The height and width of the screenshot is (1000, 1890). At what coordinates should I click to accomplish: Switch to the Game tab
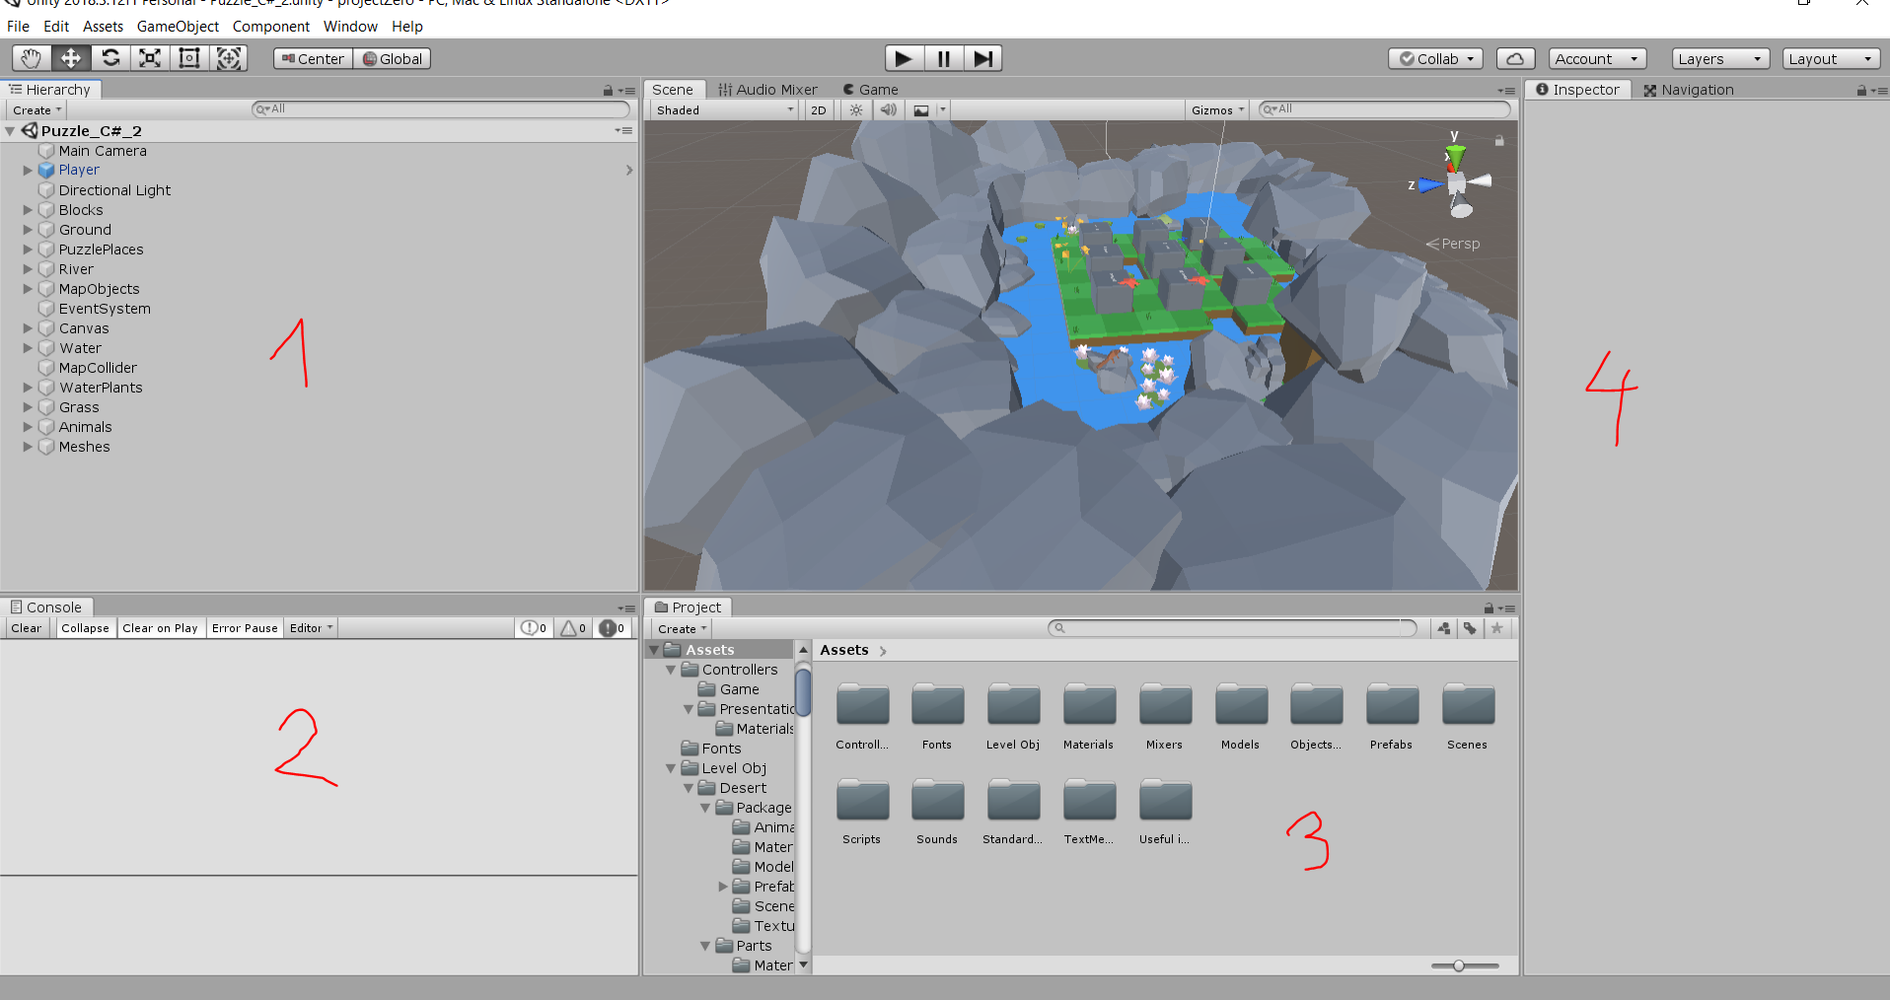click(x=870, y=90)
